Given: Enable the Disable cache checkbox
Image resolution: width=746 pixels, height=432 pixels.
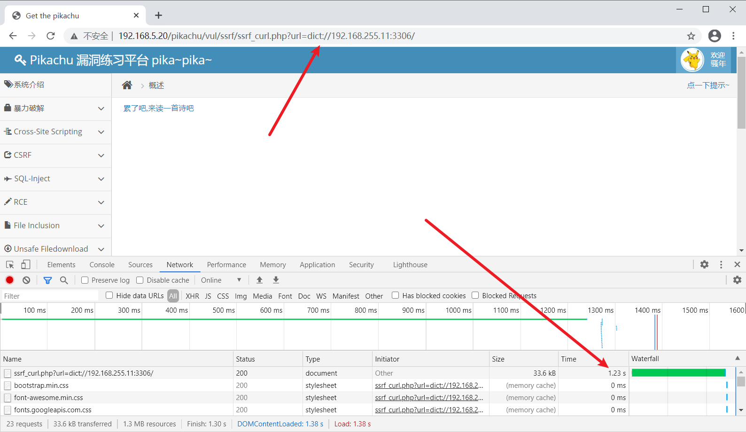Looking at the screenshot, I should click(140, 280).
